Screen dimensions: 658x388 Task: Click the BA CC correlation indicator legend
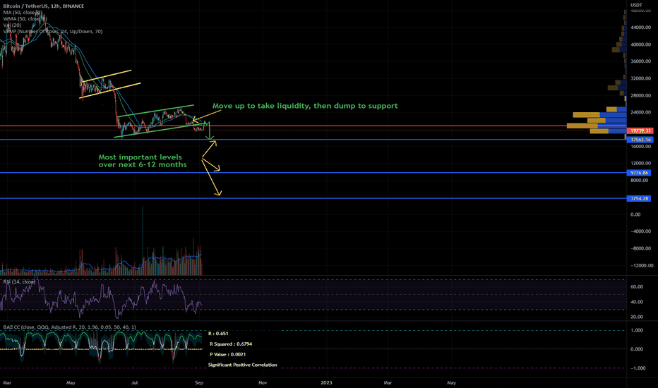[69, 327]
